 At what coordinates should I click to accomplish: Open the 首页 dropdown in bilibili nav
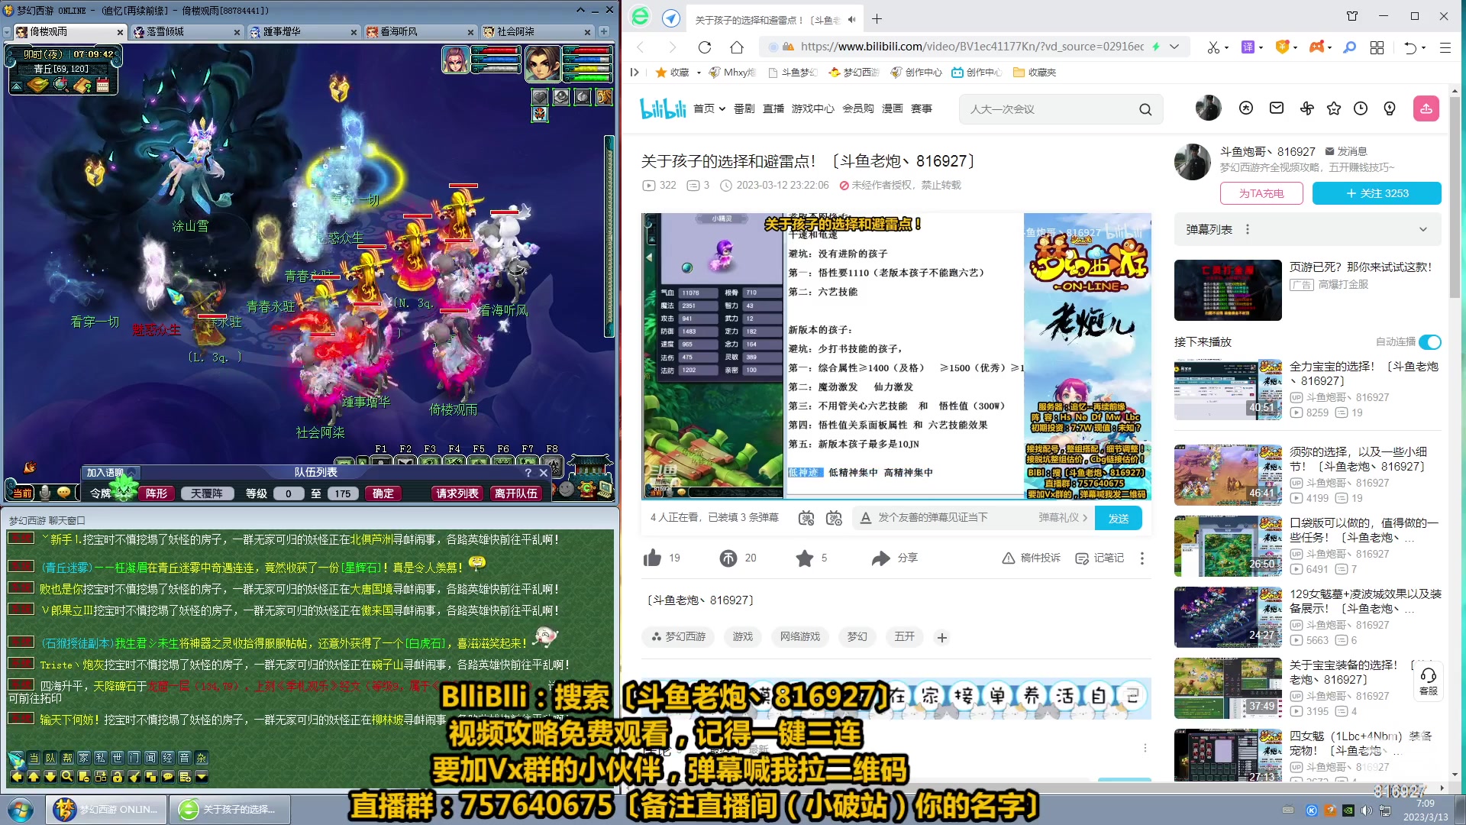pyautogui.click(x=709, y=108)
